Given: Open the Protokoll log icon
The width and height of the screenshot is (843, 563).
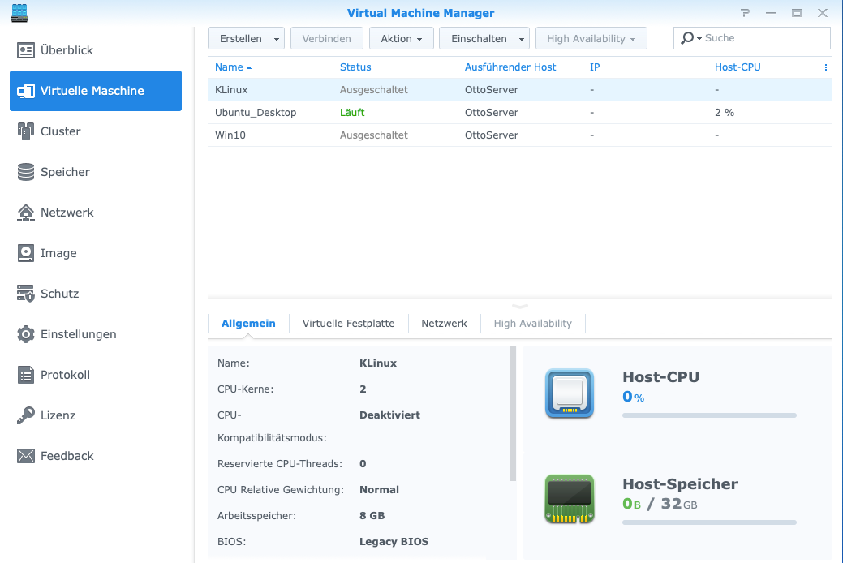Looking at the screenshot, I should pos(26,375).
